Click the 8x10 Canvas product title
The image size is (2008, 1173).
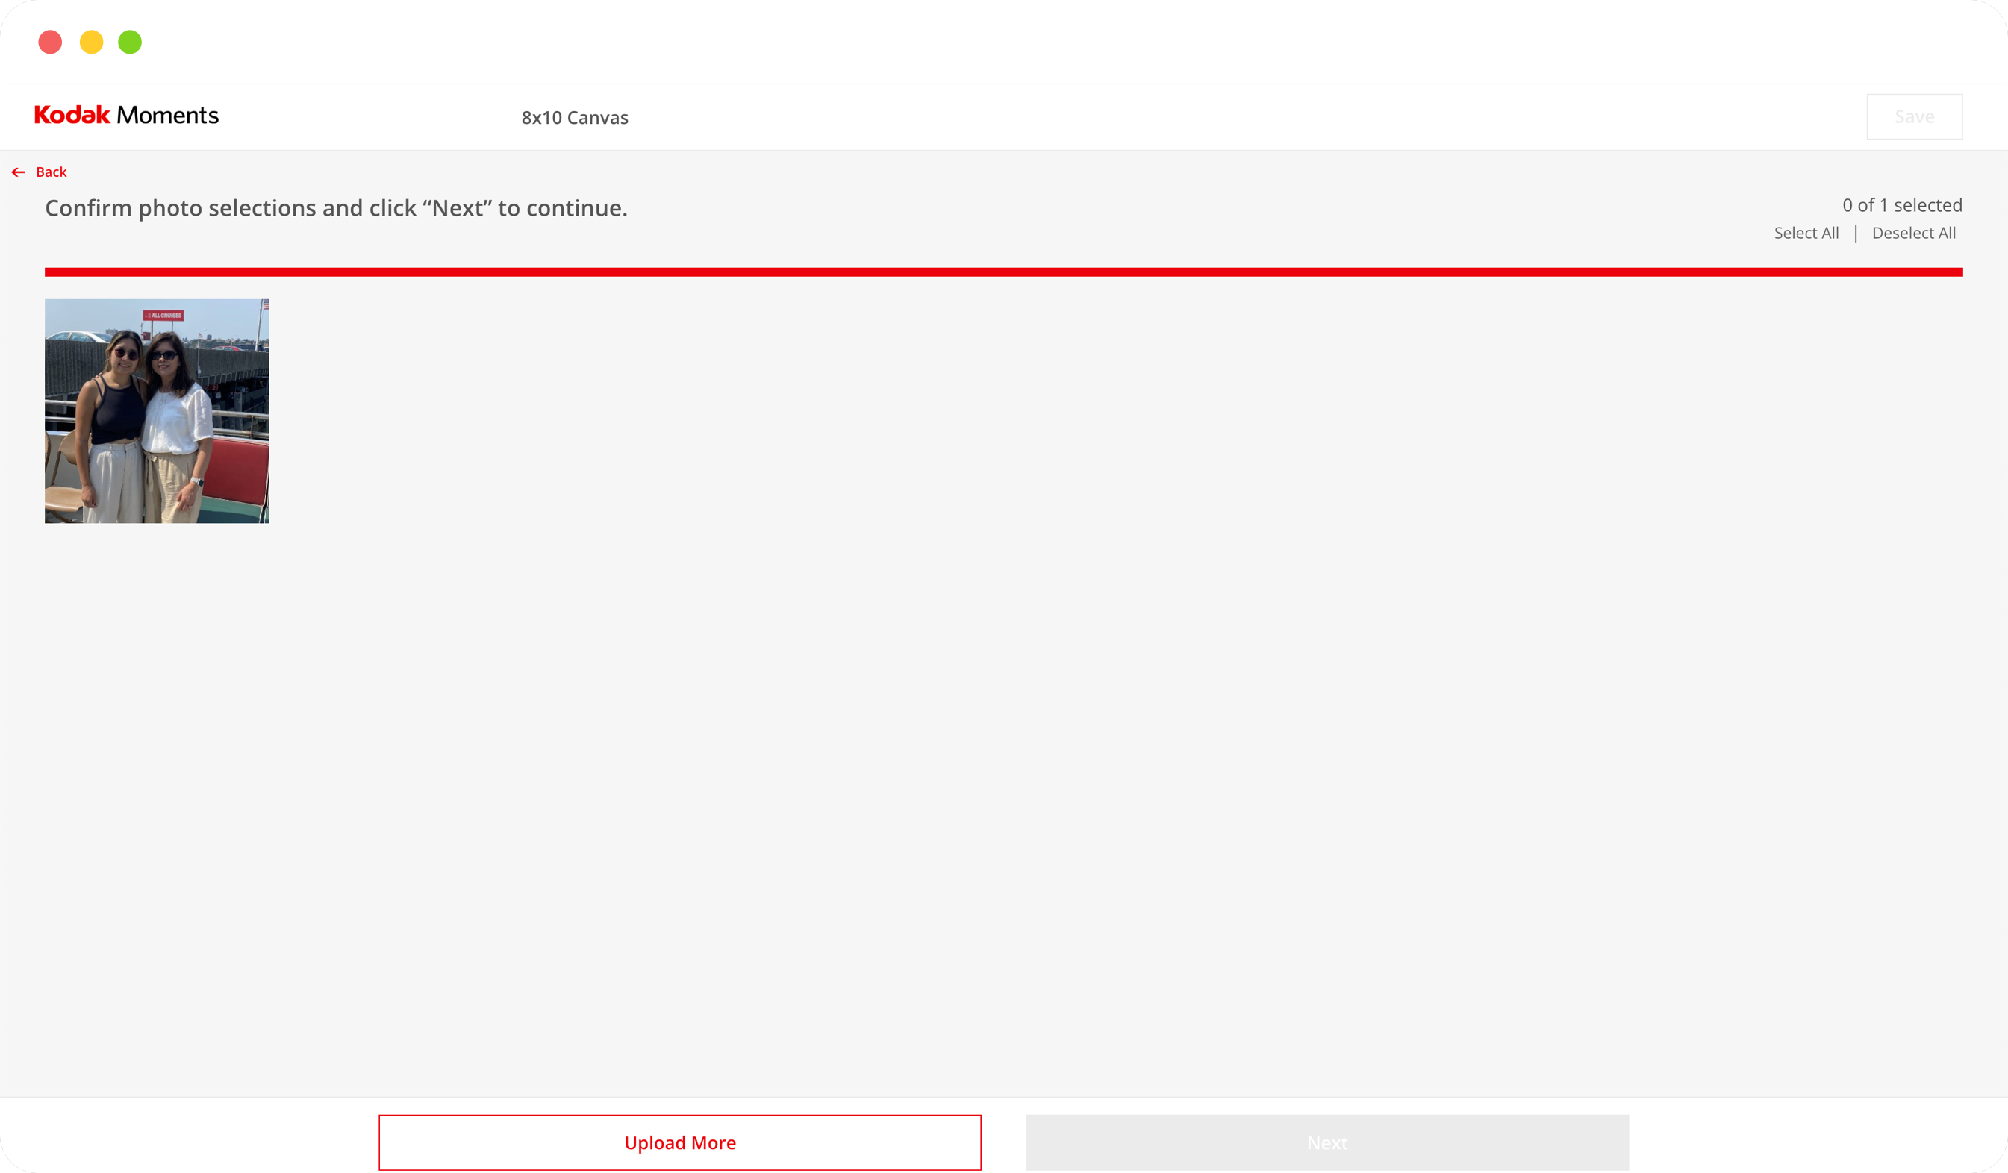click(575, 118)
